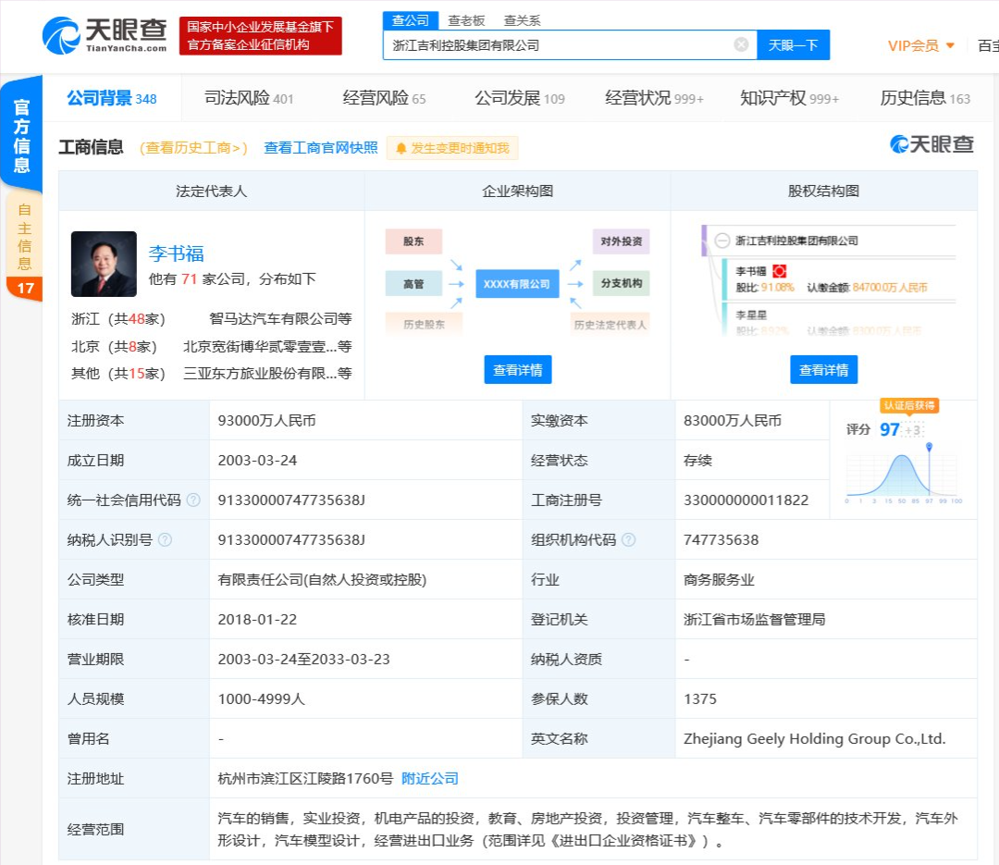999x865 pixels.
Task: Click the 参保人数 value 1375
Action: click(700, 699)
